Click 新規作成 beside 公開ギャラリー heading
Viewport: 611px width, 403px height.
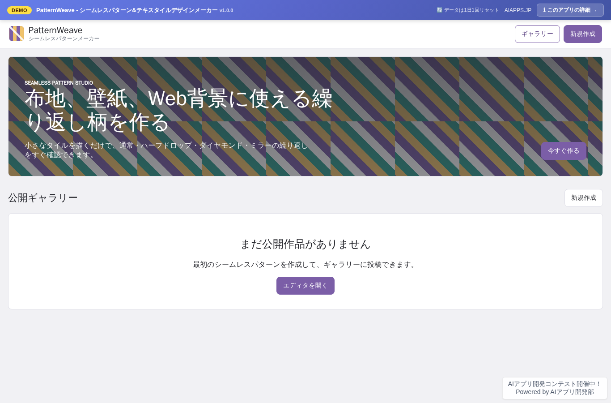coord(584,198)
